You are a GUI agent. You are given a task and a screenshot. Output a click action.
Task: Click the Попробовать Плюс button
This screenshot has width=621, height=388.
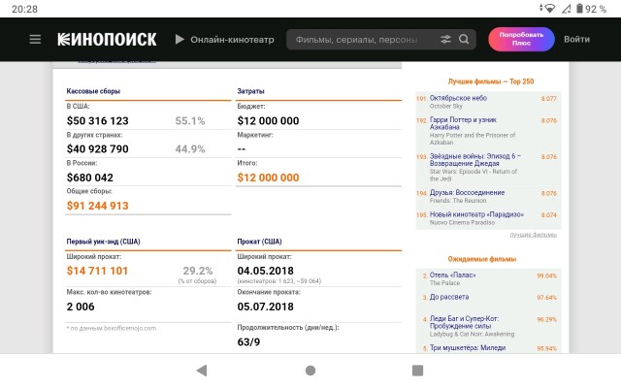point(521,39)
